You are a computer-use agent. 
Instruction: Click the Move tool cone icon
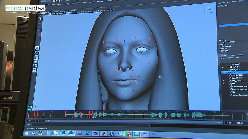pyautogui.click(x=39, y=27)
